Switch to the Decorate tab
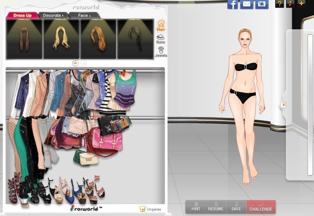 pos(53,16)
